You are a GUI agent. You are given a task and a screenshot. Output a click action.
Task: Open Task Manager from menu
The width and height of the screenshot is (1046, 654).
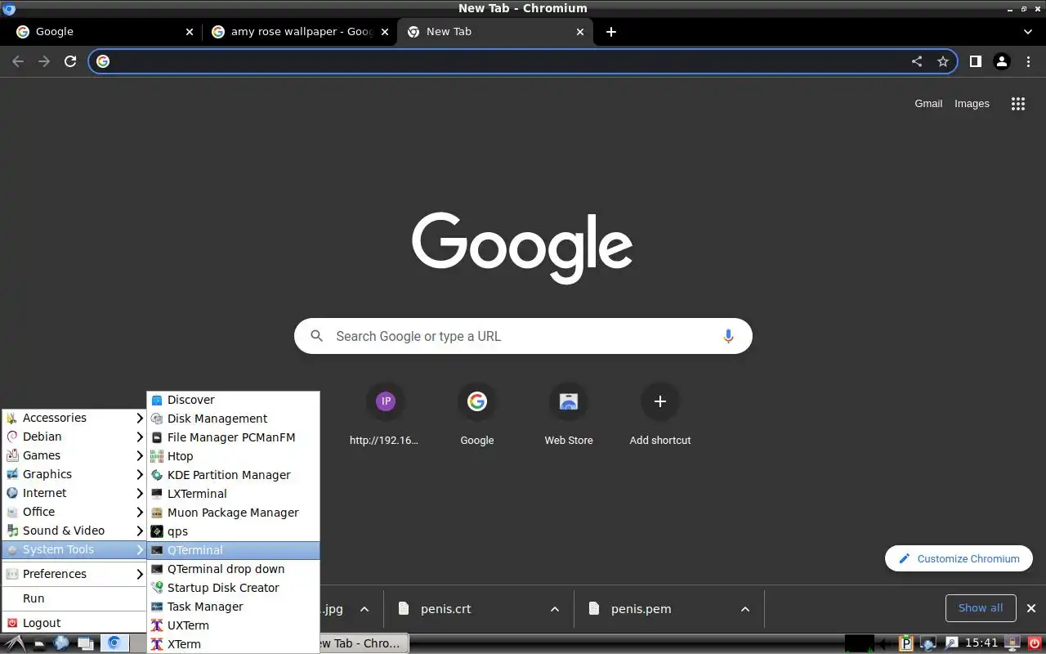[x=233, y=607]
